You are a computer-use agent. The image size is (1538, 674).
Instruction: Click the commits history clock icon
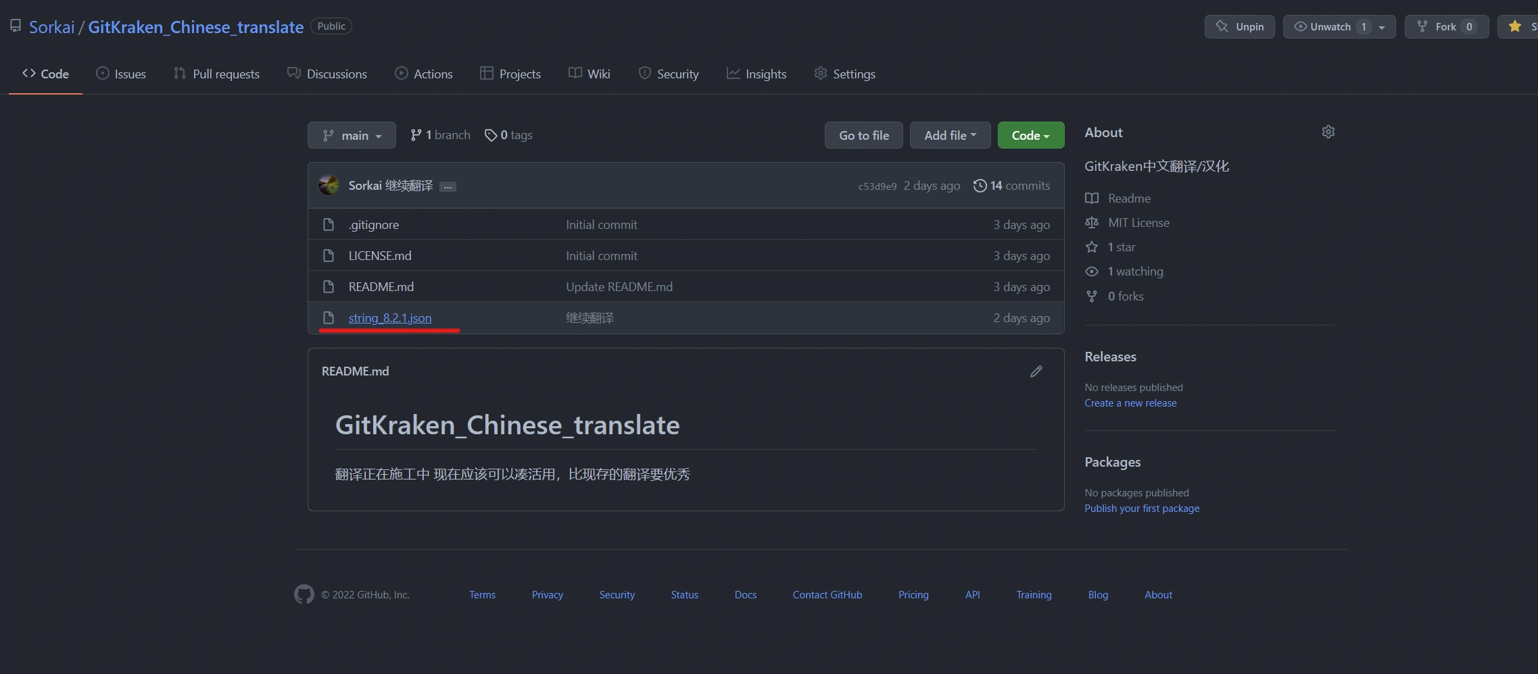coord(980,186)
